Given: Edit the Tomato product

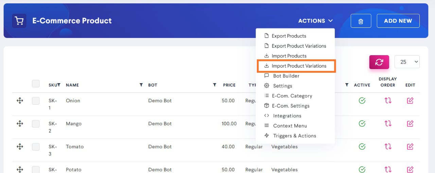Looking at the screenshot, I should coord(410,147).
